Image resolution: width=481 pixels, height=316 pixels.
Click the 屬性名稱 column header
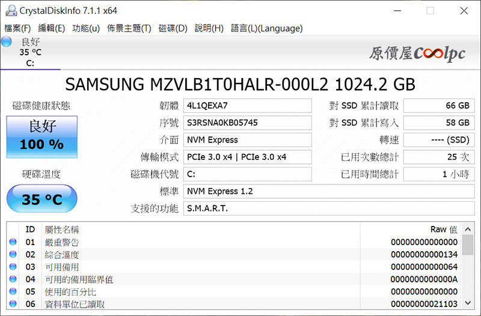point(62,229)
